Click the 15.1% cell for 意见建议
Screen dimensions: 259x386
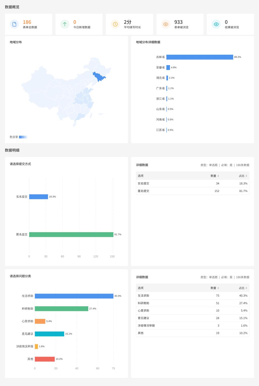click(x=243, y=318)
